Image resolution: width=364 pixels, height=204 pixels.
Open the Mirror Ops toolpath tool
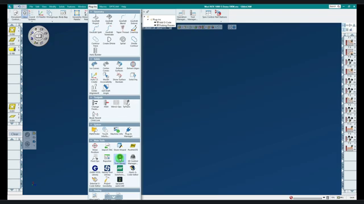tap(116, 104)
